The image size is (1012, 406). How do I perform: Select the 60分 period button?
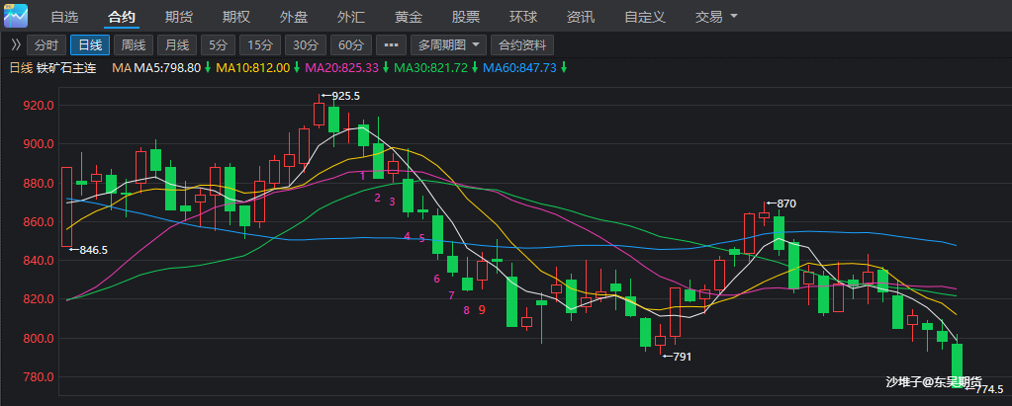[351, 45]
